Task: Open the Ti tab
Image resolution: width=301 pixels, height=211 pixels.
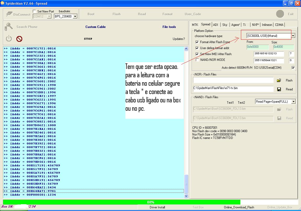Action: [x=244, y=25]
